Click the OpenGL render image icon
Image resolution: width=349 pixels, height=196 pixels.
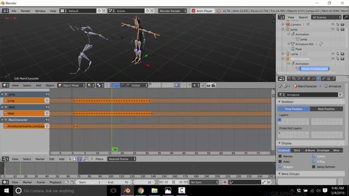[208, 85]
